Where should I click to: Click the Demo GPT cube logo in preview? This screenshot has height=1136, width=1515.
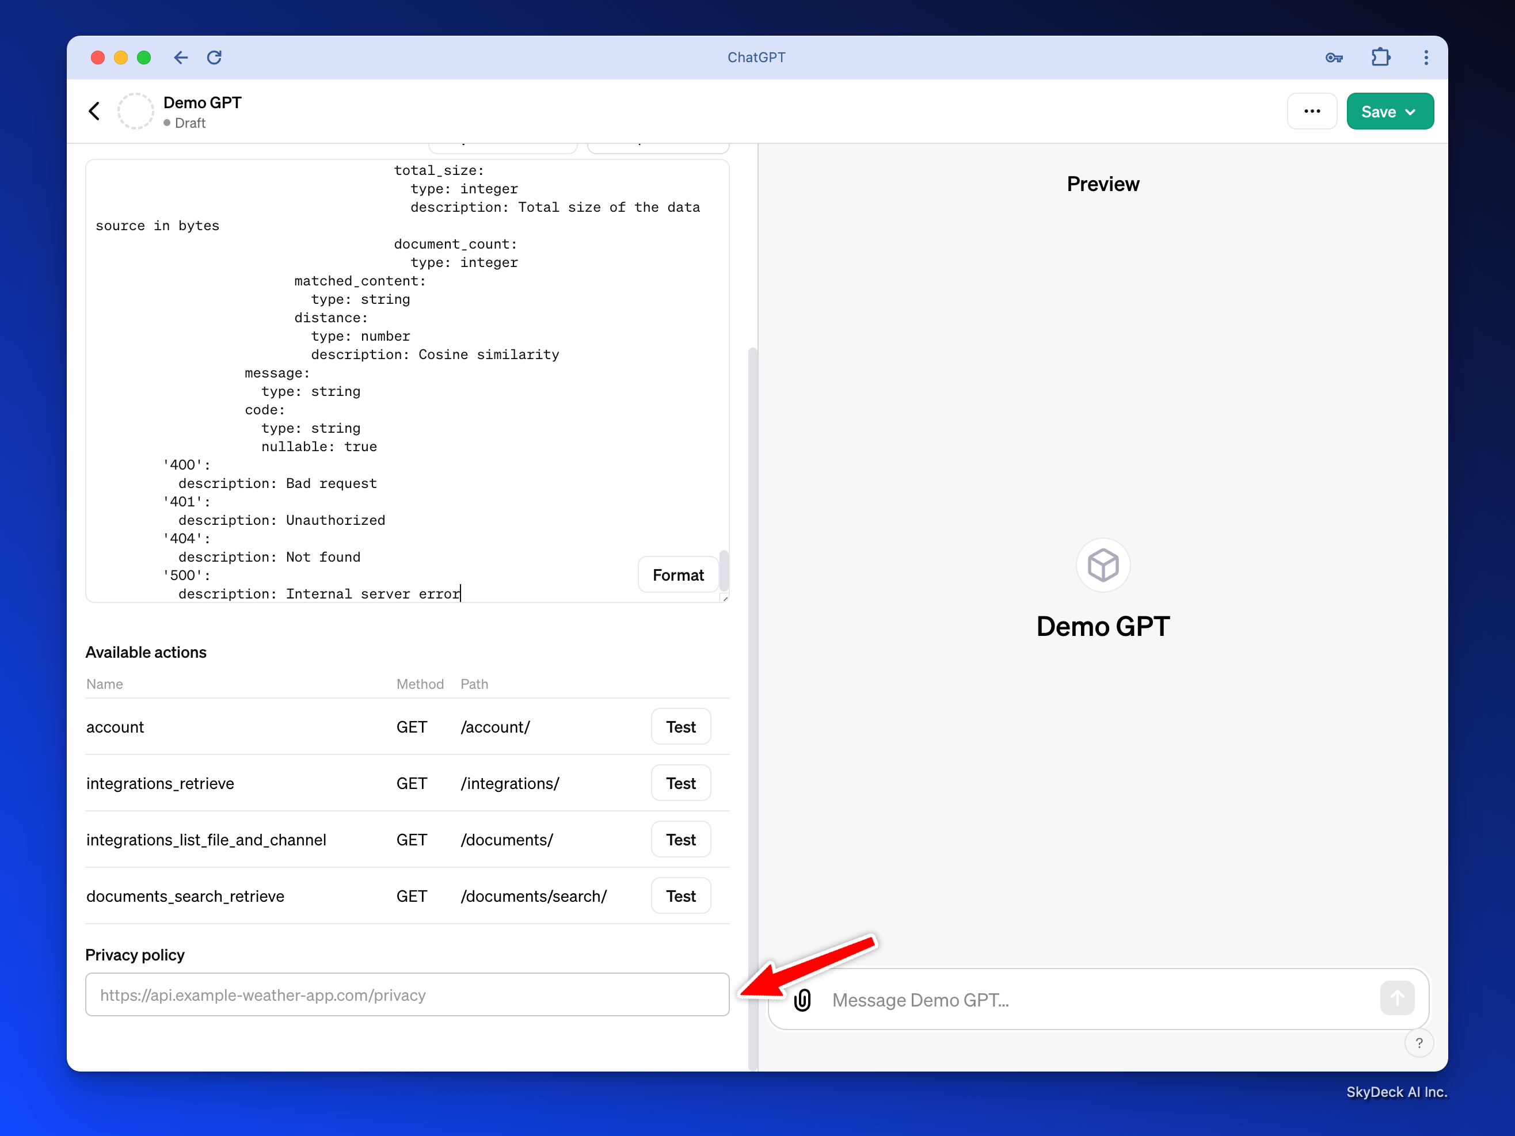[x=1103, y=566]
